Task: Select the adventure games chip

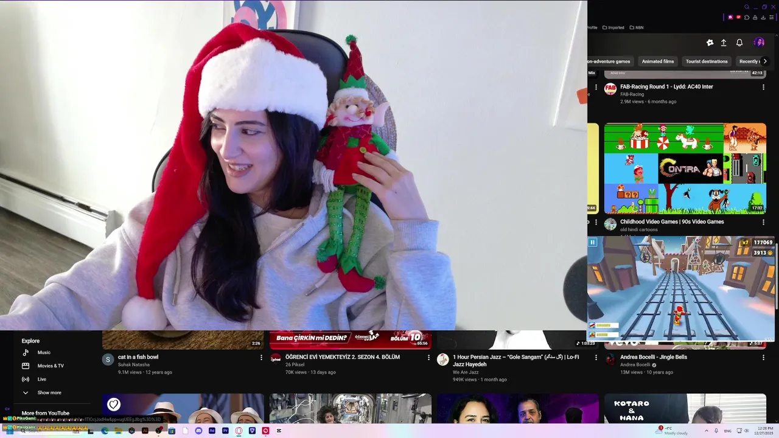Action: (x=610, y=61)
